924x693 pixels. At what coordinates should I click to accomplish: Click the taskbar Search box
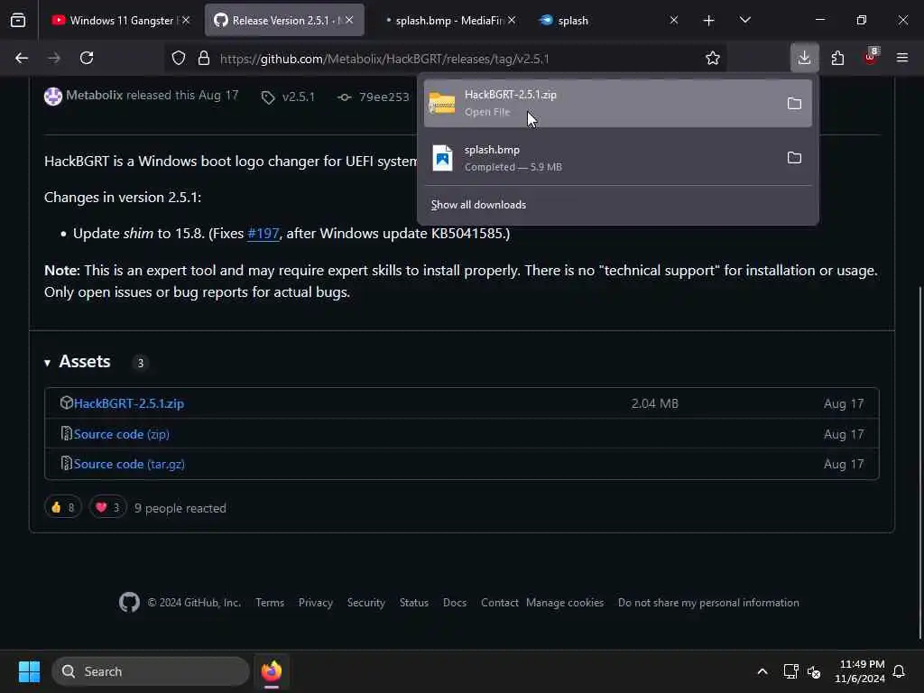click(x=151, y=671)
